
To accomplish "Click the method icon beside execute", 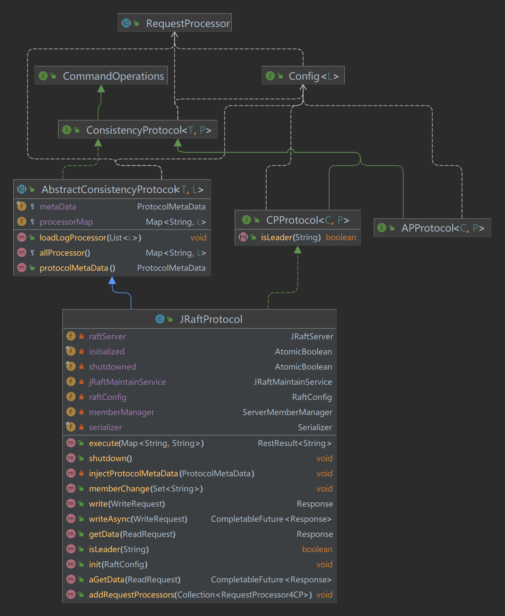I will pyautogui.click(x=71, y=443).
